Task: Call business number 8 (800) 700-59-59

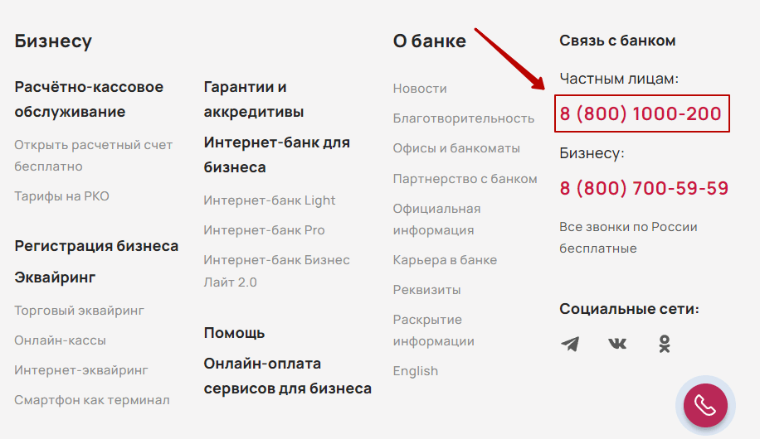Action: (x=644, y=188)
